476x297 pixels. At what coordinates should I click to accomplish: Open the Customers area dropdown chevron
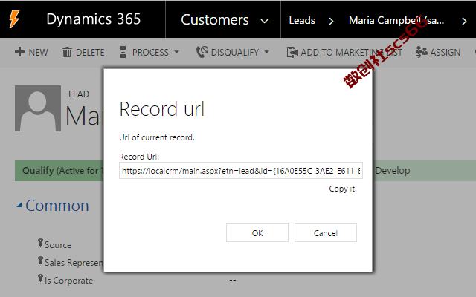[265, 21]
